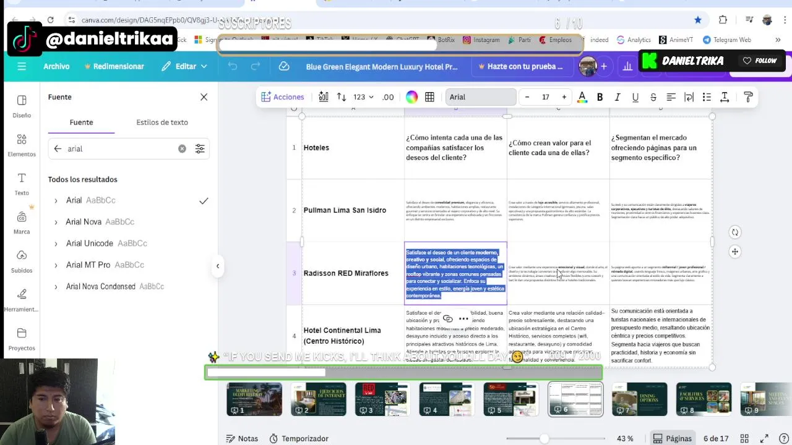Decrease font size with minus button
The width and height of the screenshot is (792, 445).
(x=527, y=97)
